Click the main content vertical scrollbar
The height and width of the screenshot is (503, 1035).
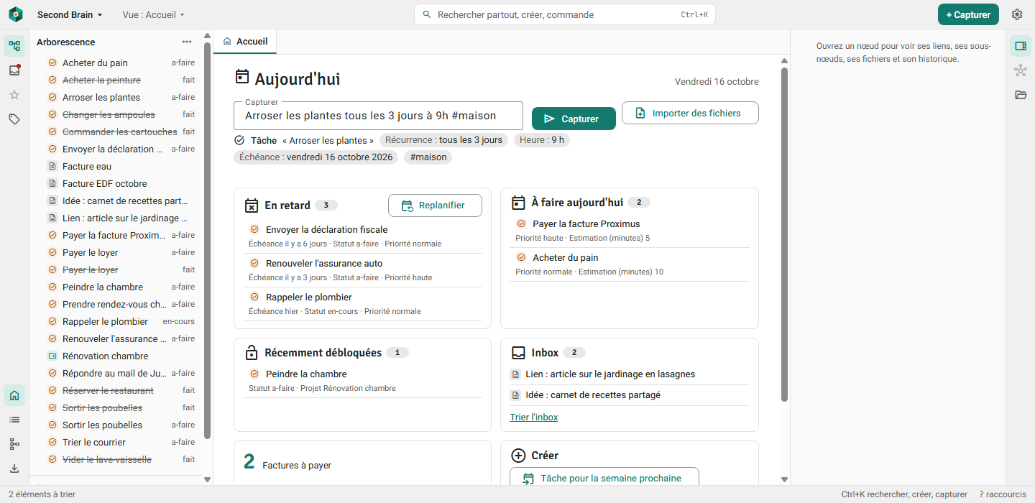pos(784,234)
